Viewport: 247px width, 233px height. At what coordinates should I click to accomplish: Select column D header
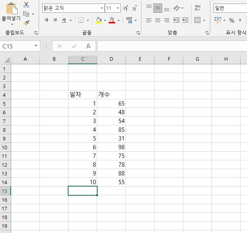coord(112,60)
